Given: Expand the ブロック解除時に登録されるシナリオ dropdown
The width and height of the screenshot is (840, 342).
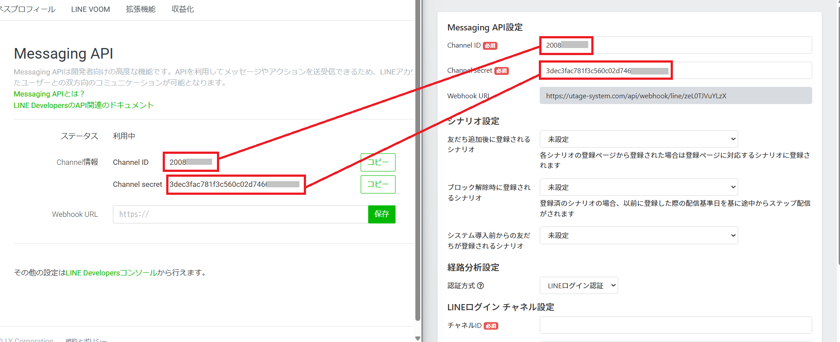Looking at the screenshot, I should pyautogui.click(x=638, y=187).
